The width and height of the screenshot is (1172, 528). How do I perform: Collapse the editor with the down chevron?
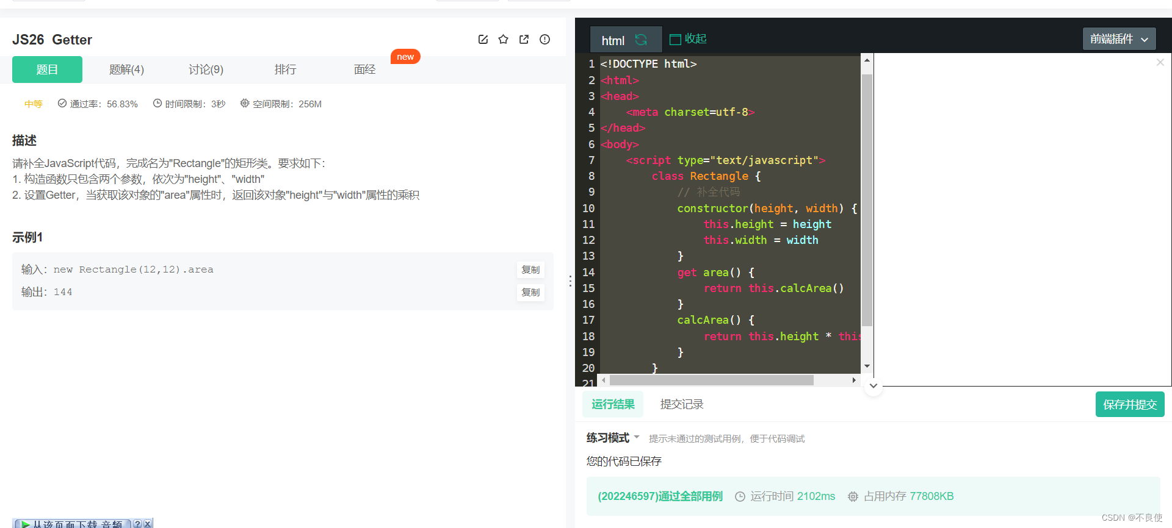[x=874, y=386]
